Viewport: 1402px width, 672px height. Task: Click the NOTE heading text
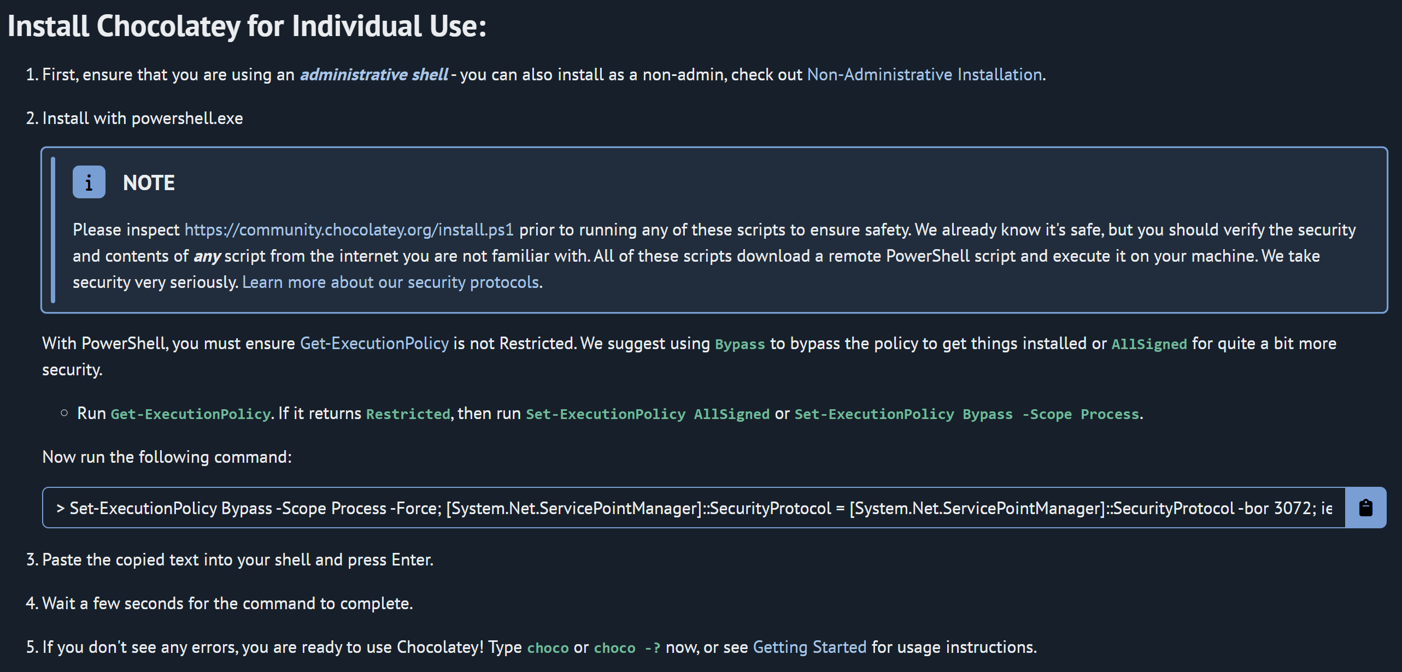149,182
